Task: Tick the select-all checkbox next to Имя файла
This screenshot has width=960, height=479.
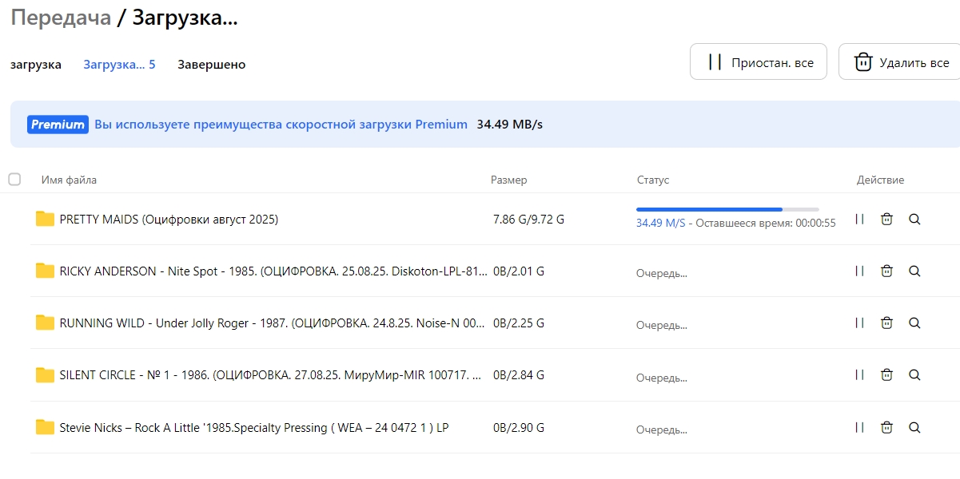Action: (x=14, y=180)
